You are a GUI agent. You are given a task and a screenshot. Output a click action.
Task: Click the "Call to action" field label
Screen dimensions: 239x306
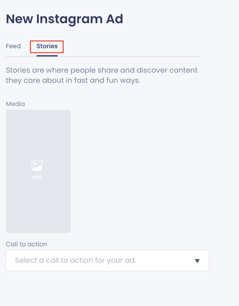coord(26,244)
